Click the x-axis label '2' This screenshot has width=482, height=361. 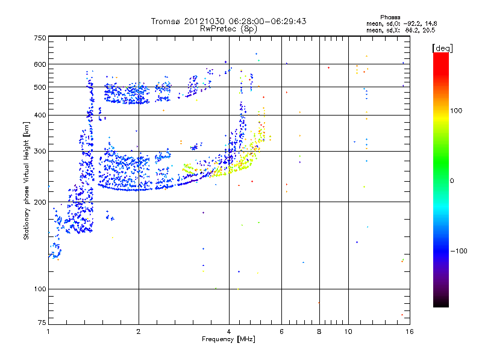click(139, 332)
